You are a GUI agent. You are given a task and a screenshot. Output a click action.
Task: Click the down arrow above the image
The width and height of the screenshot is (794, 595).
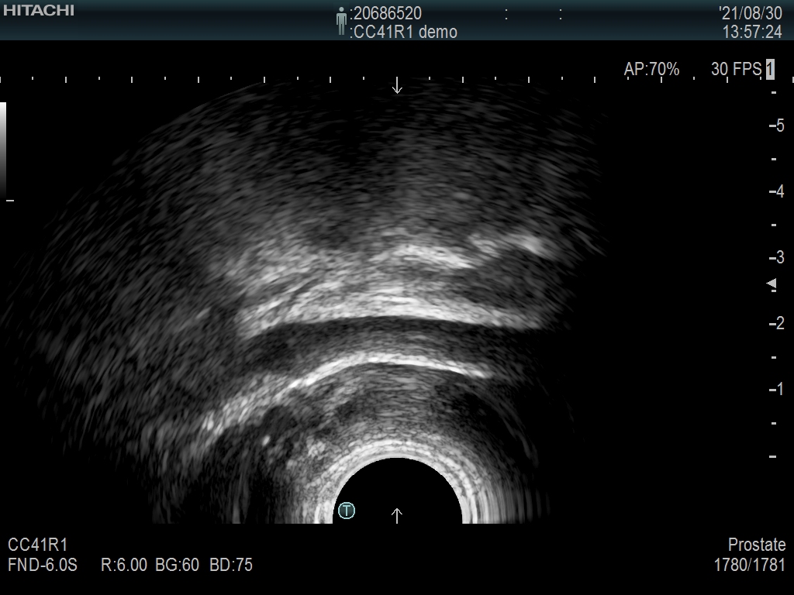click(x=397, y=85)
